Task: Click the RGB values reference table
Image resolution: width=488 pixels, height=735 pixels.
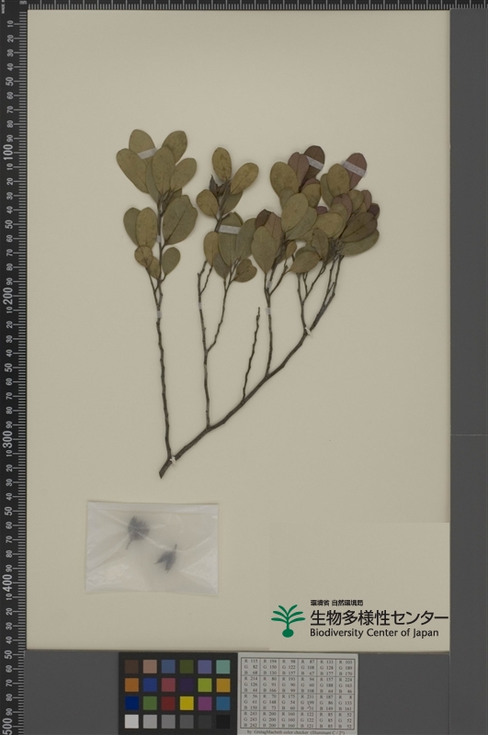Action: pos(298,694)
